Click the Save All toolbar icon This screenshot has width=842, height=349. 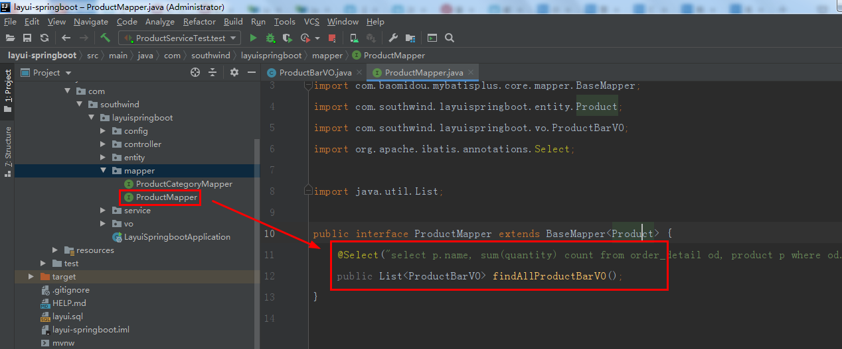[27, 38]
